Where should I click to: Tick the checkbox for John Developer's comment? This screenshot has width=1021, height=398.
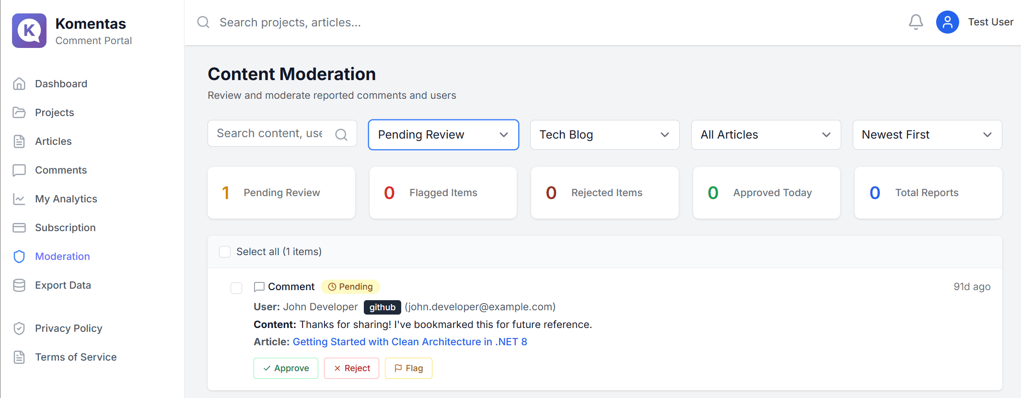click(x=236, y=288)
